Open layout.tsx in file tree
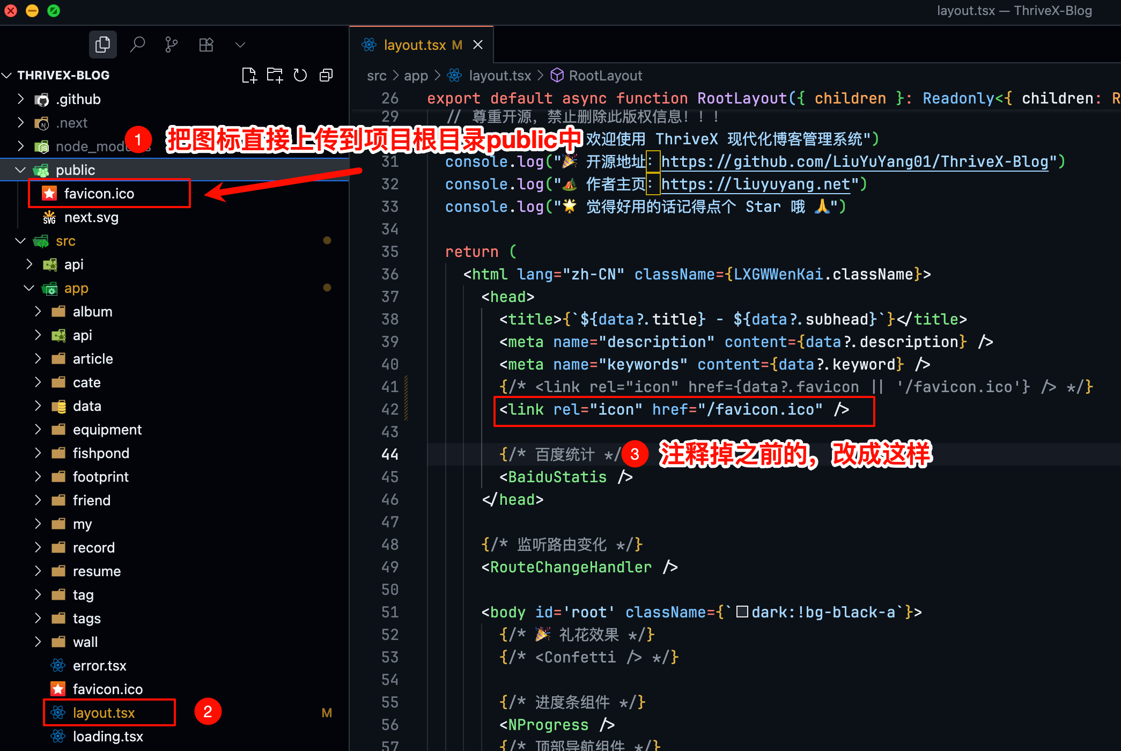Image resolution: width=1121 pixels, height=751 pixels. point(104,712)
